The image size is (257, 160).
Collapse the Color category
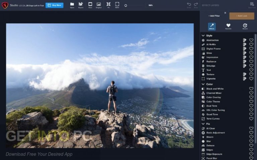coord(203,84)
